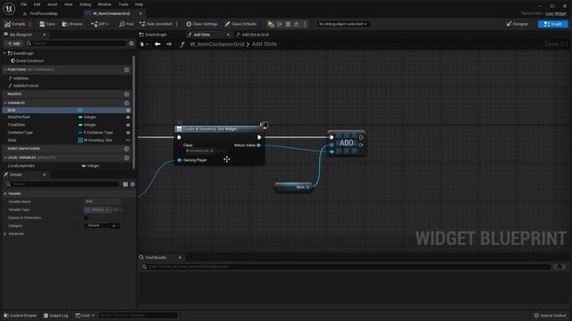
Task: Open the Edit menu
Action: click(x=37, y=4)
